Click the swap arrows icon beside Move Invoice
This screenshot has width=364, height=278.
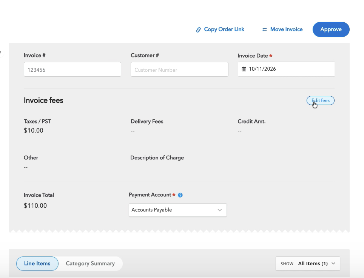[x=264, y=29]
